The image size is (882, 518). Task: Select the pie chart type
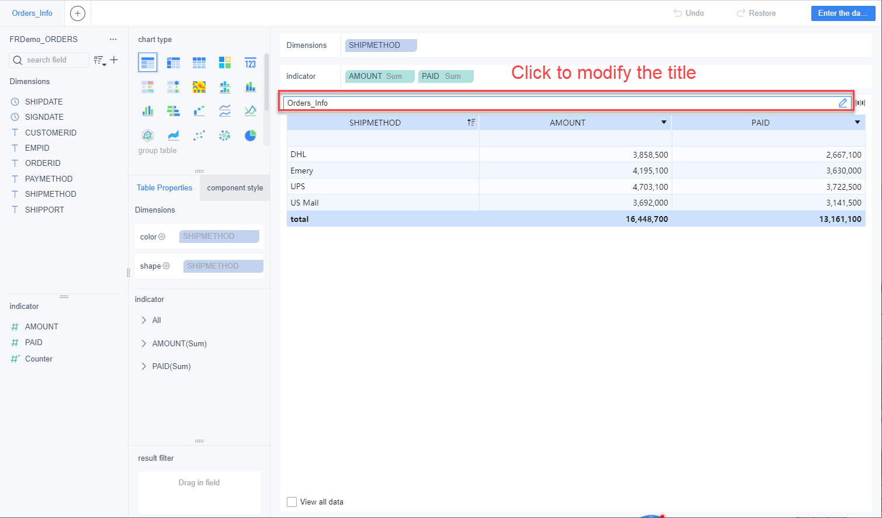tap(251, 135)
